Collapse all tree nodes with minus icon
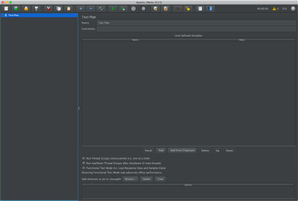 (x=91, y=9)
